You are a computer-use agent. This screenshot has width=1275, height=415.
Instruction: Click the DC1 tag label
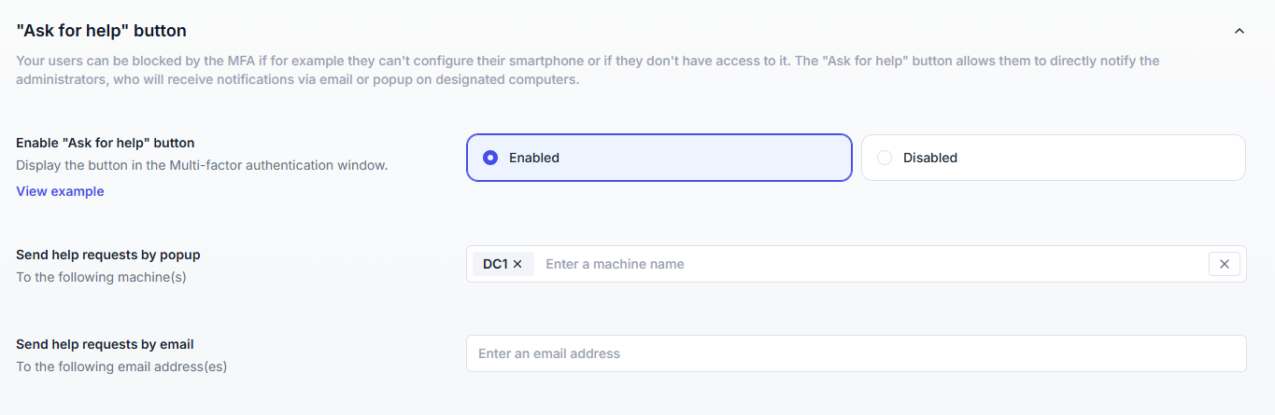coord(495,264)
